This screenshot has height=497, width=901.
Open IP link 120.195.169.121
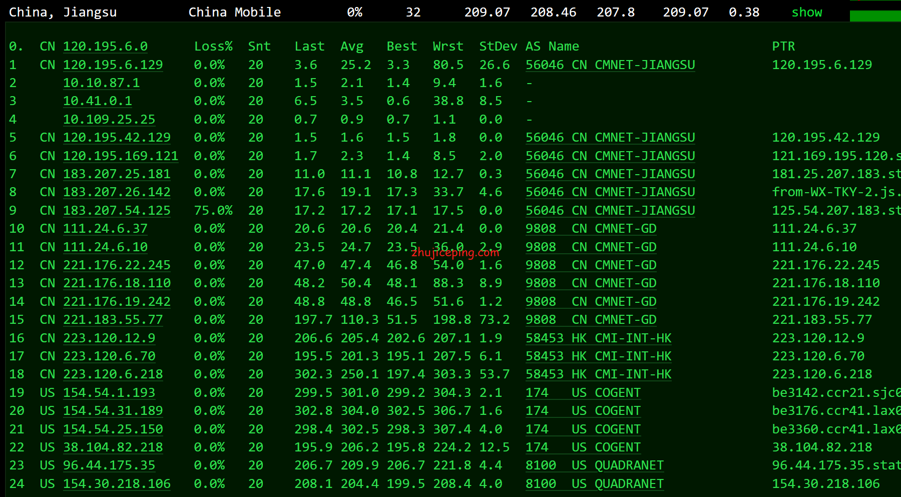click(121, 156)
